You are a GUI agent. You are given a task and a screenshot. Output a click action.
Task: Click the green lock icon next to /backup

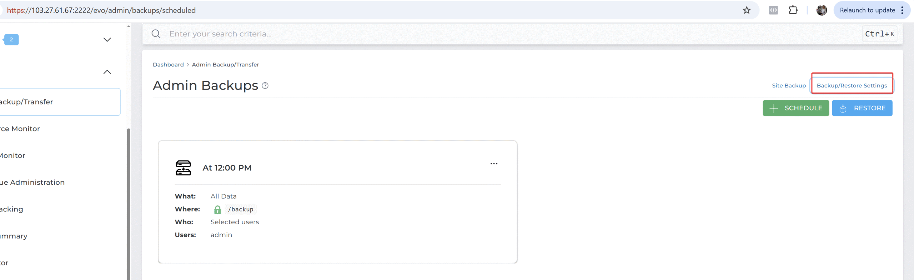(x=217, y=210)
